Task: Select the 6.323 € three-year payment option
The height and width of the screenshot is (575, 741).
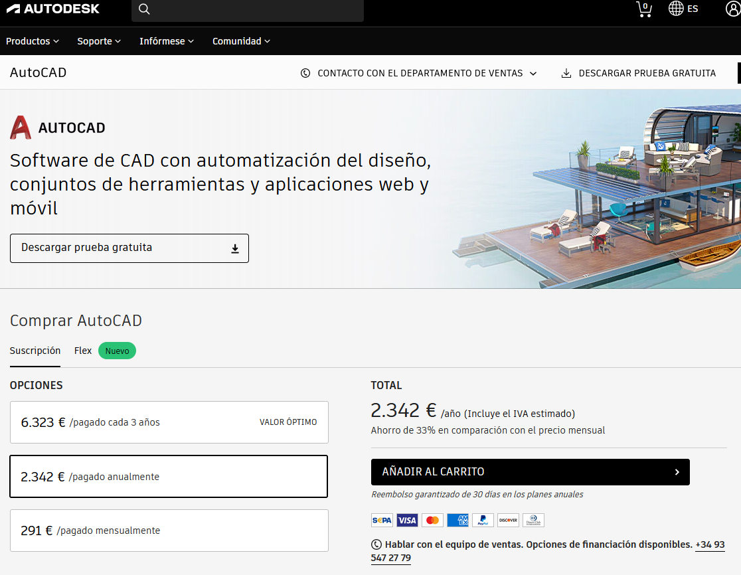Action: [x=169, y=422]
